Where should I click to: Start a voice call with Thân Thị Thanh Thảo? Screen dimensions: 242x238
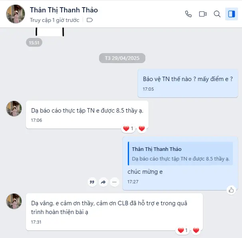(188, 14)
